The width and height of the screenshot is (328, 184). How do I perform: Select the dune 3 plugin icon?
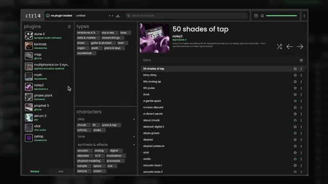coord(29,36)
